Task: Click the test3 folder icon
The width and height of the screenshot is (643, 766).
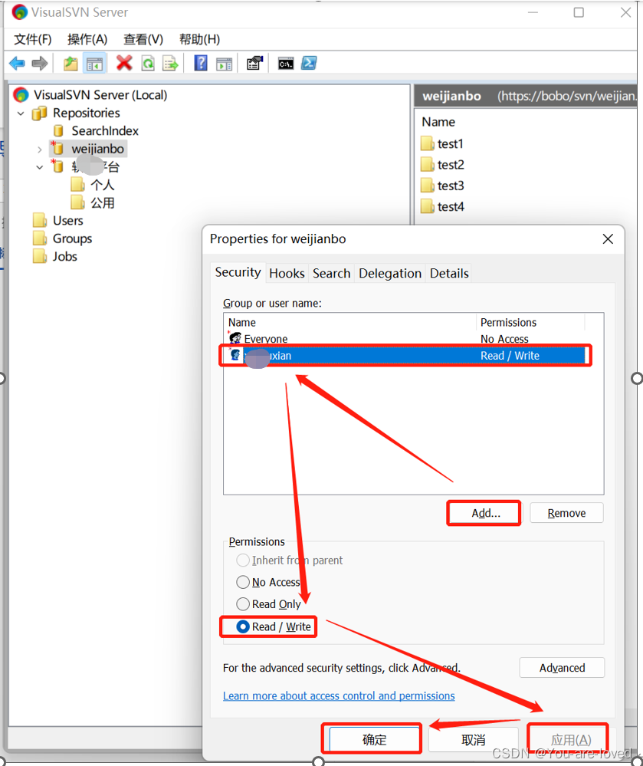Action: point(427,186)
